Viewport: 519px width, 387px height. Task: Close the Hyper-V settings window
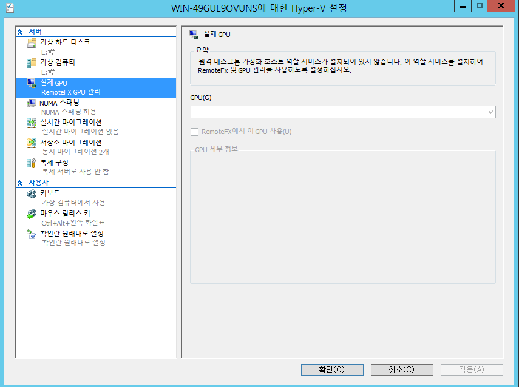pos(501,6)
